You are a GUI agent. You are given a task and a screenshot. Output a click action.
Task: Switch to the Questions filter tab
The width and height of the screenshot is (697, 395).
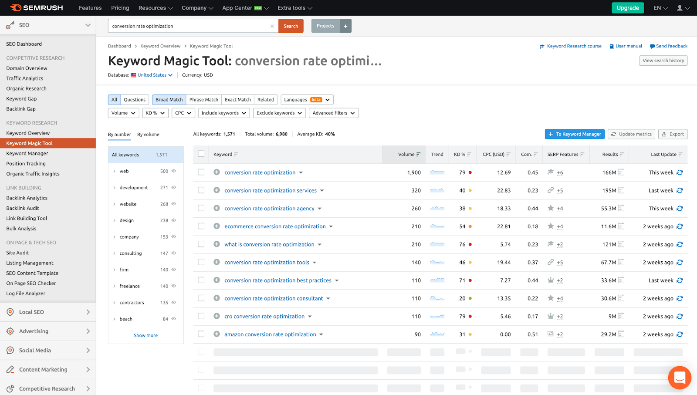pos(135,100)
